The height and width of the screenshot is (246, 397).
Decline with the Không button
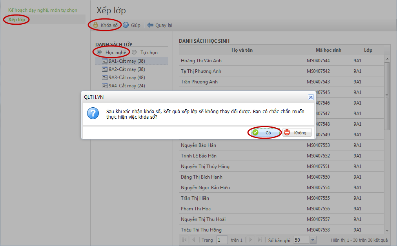coord(297,132)
